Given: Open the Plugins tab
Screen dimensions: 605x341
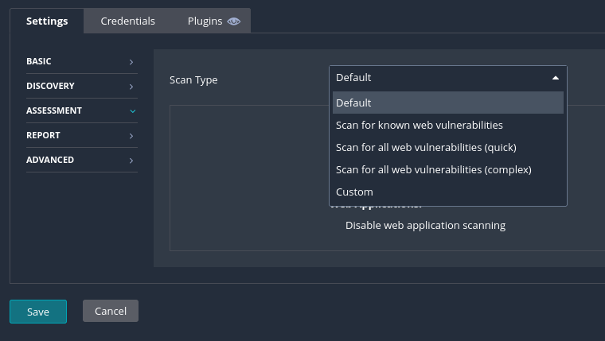Looking at the screenshot, I should [x=205, y=21].
